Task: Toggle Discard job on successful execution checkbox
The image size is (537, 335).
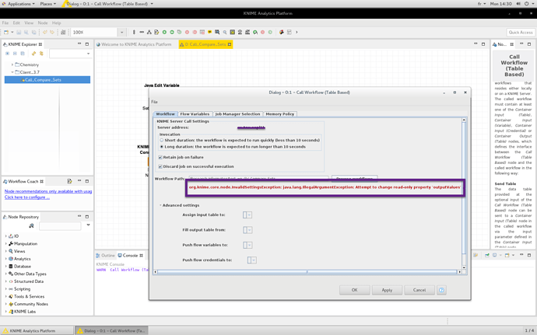Action: pyautogui.click(x=160, y=166)
